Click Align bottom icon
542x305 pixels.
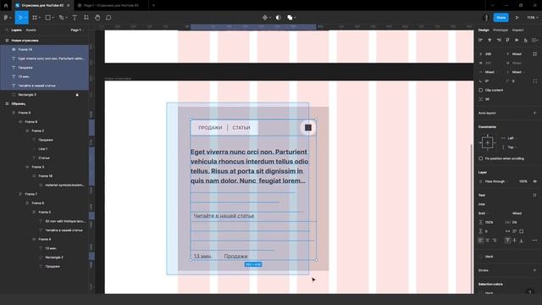pyautogui.click(x=525, y=41)
